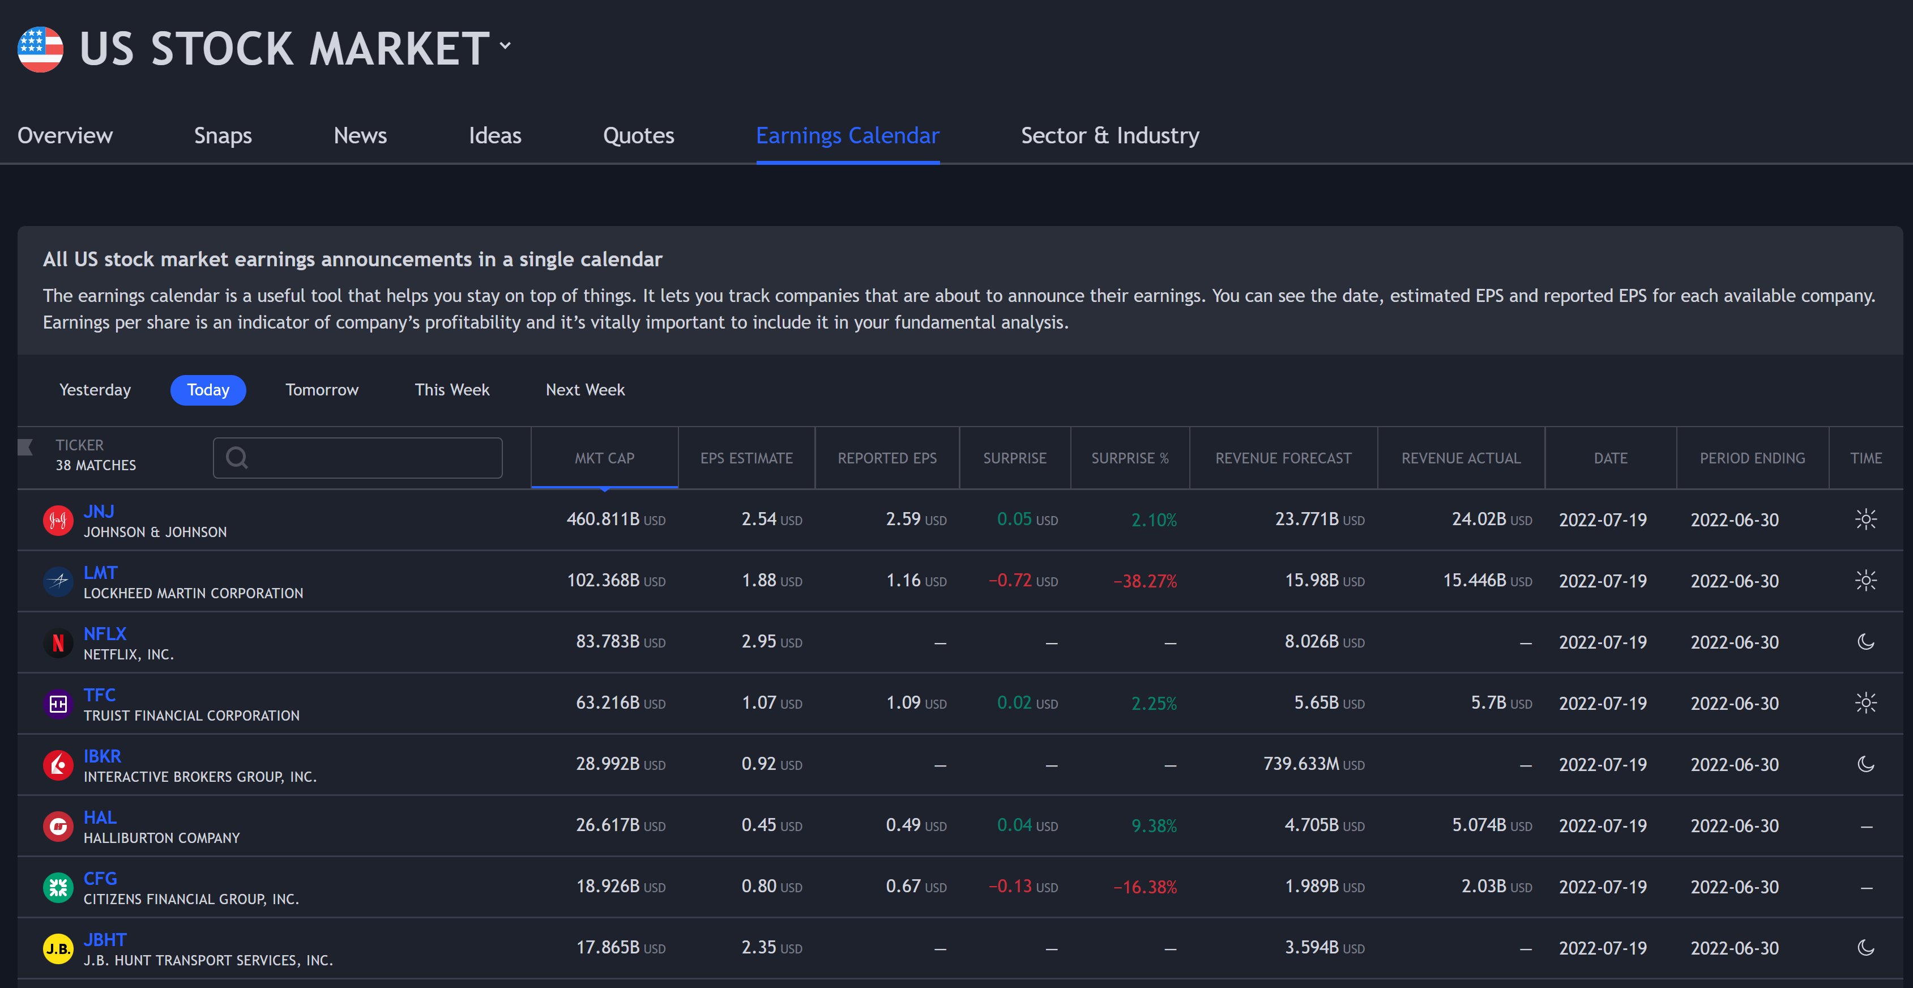Click the moon time icon in NFLX row
1913x988 pixels.
click(1866, 641)
